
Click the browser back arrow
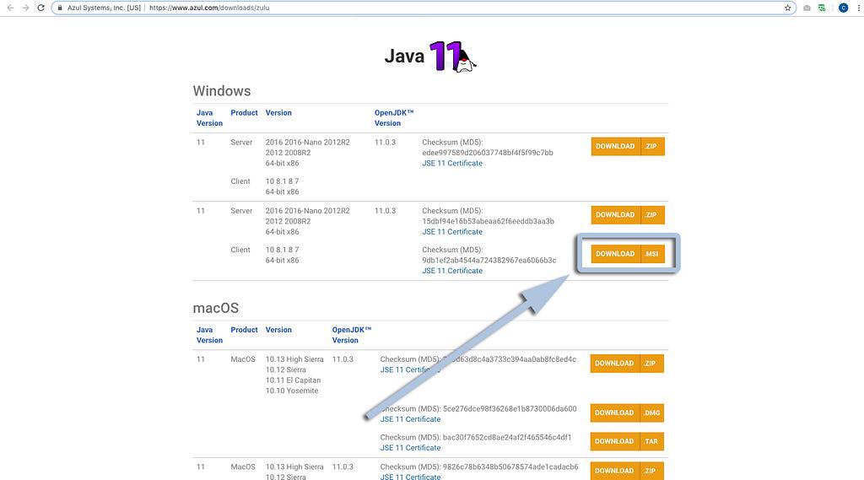[x=9, y=8]
